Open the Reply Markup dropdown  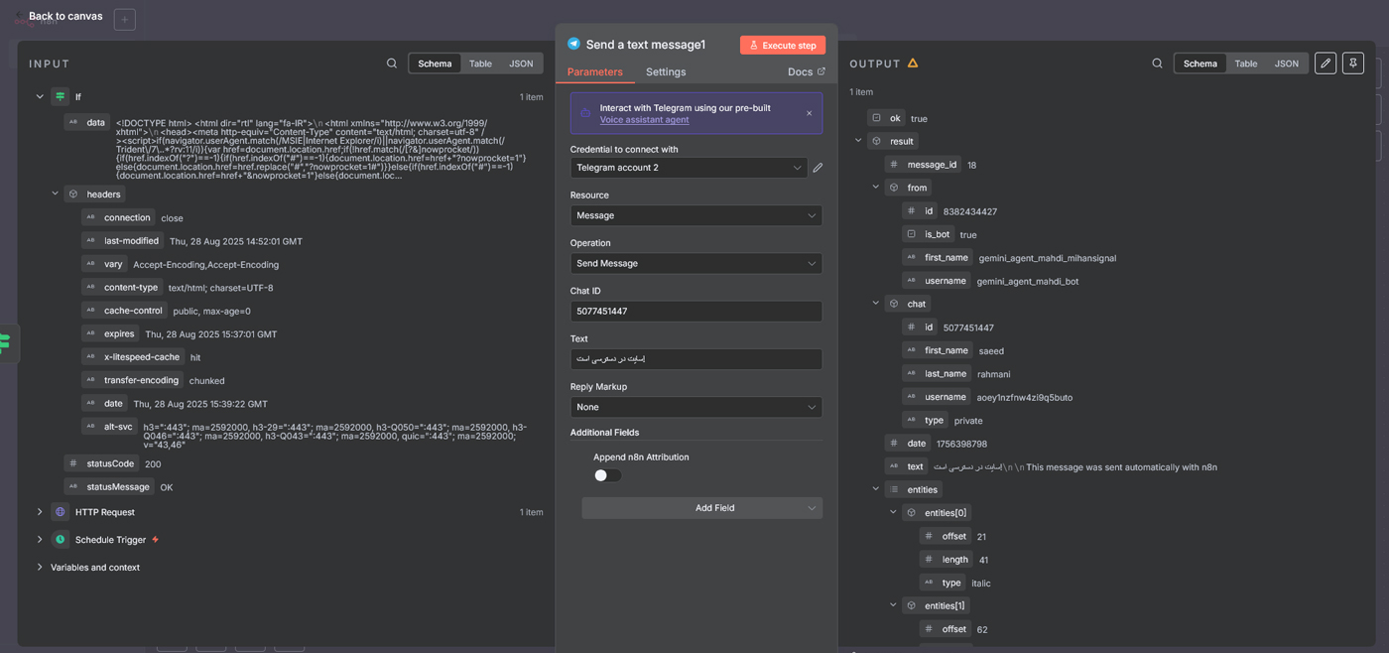click(x=695, y=407)
